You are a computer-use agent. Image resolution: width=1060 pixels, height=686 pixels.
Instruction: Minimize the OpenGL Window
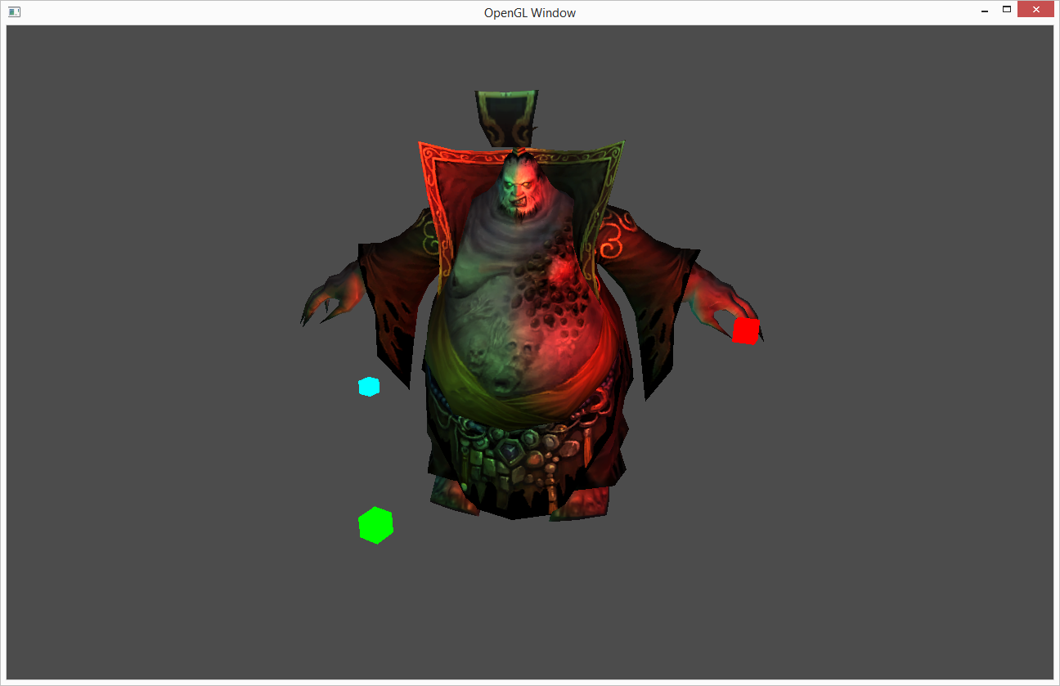(984, 10)
